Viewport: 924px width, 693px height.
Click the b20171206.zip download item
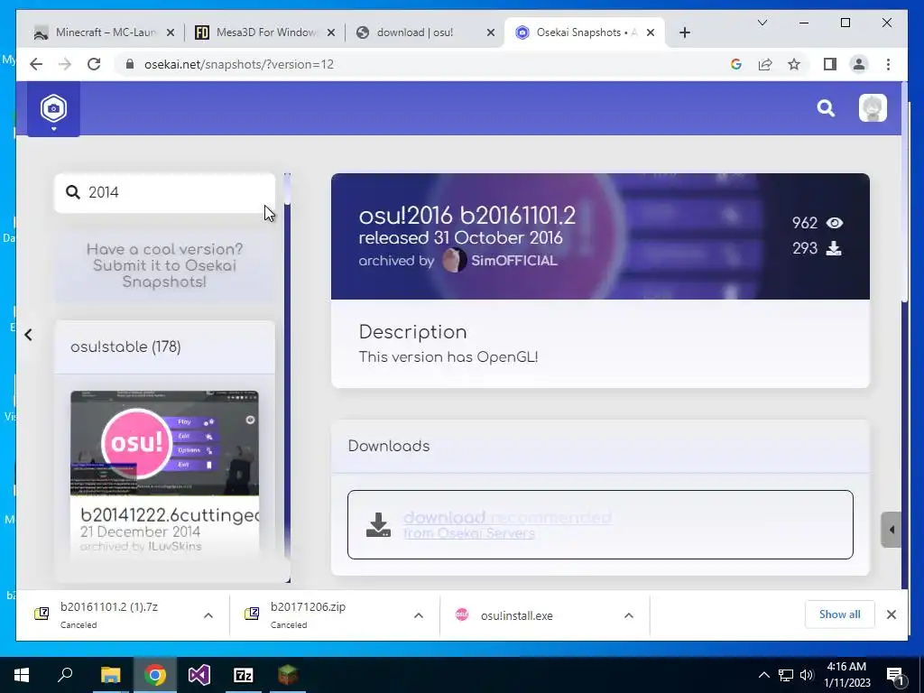coord(308,614)
